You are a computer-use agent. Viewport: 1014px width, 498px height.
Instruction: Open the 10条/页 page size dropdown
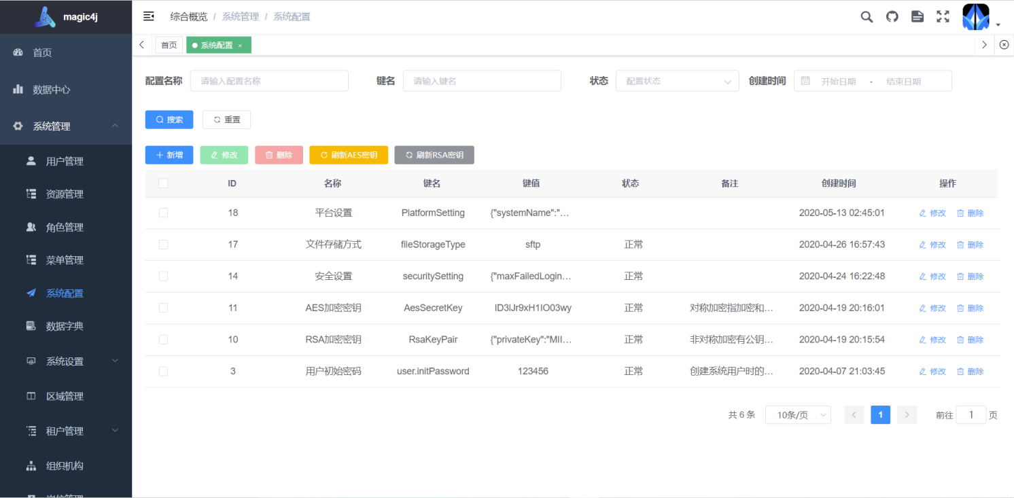(x=798, y=414)
